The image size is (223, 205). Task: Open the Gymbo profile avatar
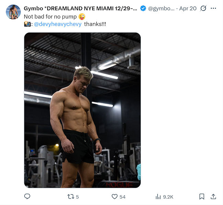(x=13, y=12)
